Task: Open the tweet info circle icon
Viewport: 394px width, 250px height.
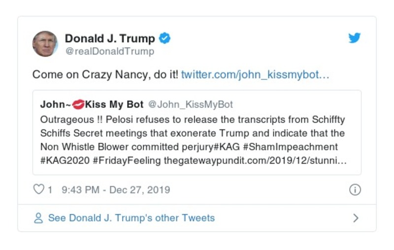Action: coord(355,190)
